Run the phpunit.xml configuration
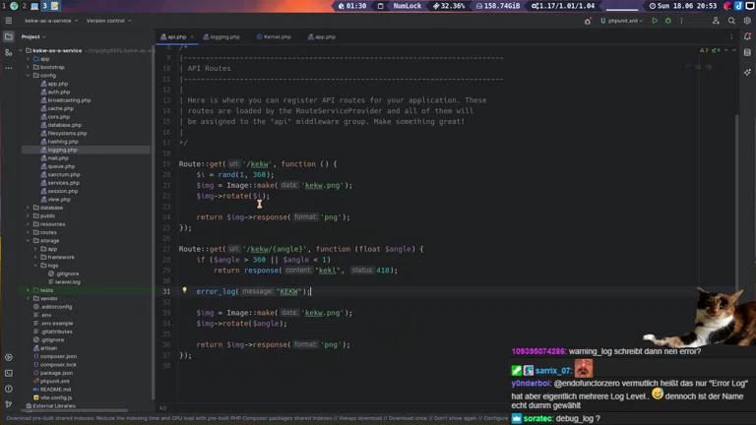The width and height of the screenshot is (756, 425). [655, 21]
